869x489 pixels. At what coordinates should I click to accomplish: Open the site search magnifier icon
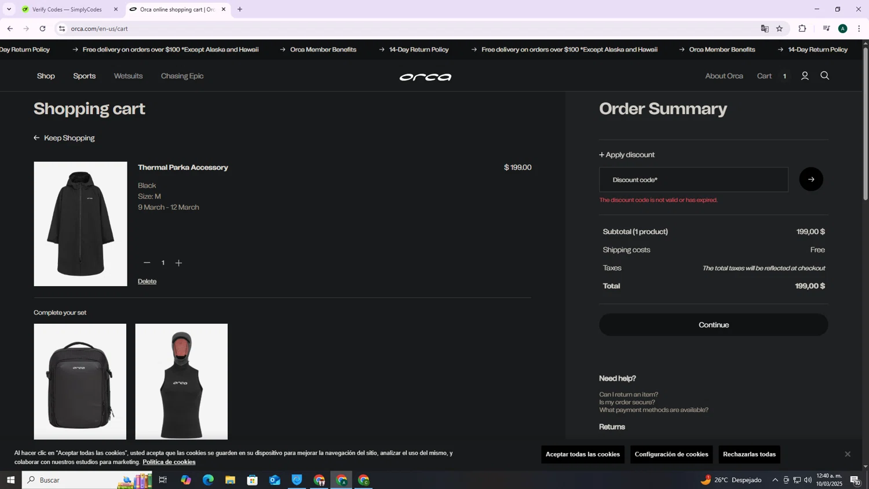pos(825,76)
